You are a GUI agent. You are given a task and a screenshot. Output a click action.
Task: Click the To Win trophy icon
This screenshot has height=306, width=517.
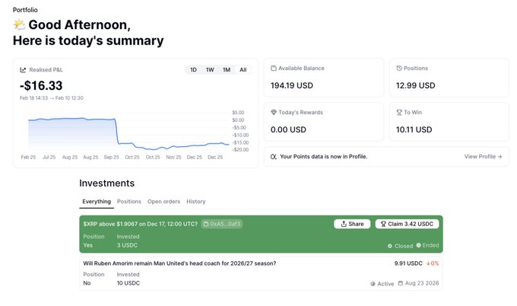(x=400, y=113)
